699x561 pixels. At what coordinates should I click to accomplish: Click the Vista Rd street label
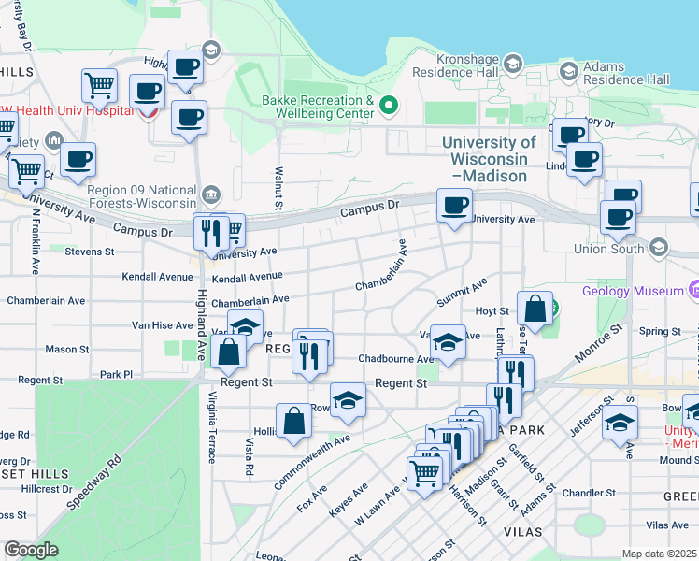[x=250, y=456]
